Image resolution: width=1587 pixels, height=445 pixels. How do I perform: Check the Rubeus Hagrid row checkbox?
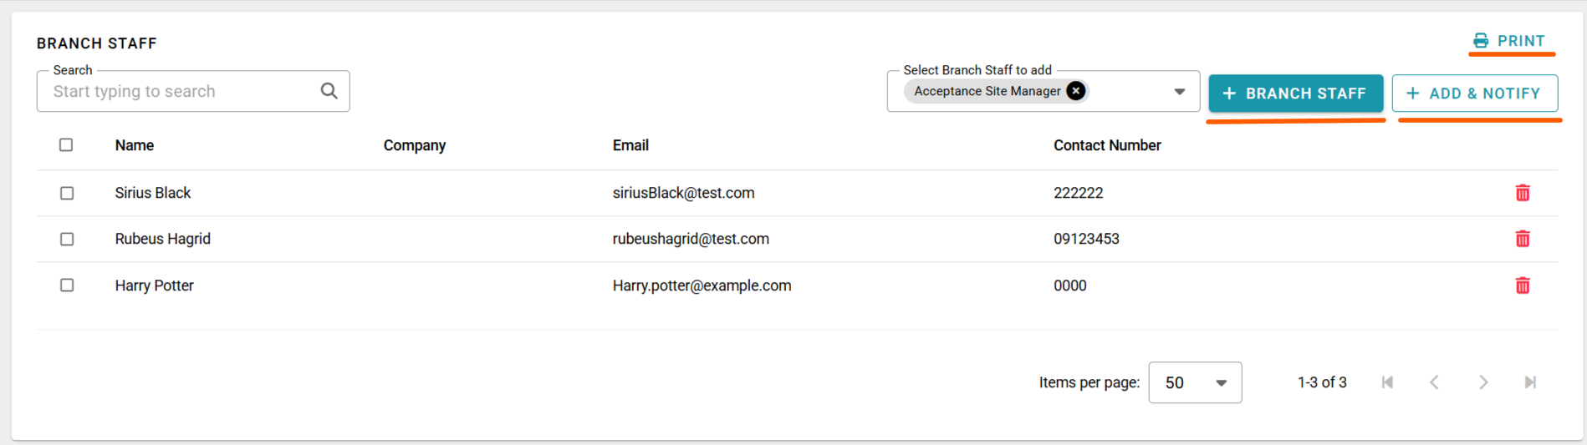(67, 239)
